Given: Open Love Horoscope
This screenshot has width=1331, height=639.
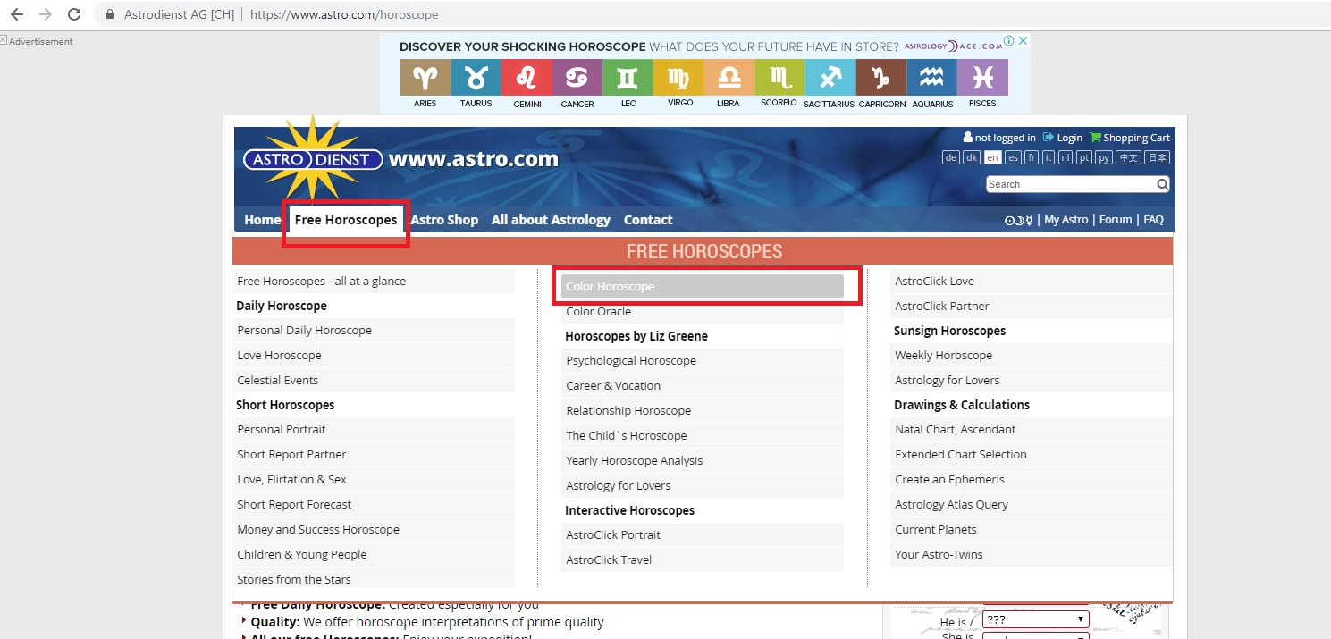Looking at the screenshot, I should [374, 356].
